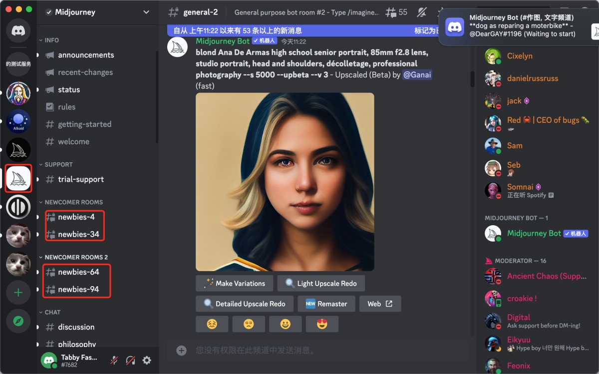Click the heart-eyes emoji reaction
This screenshot has height=374, width=599.
pyautogui.click(x=321, y=324)
